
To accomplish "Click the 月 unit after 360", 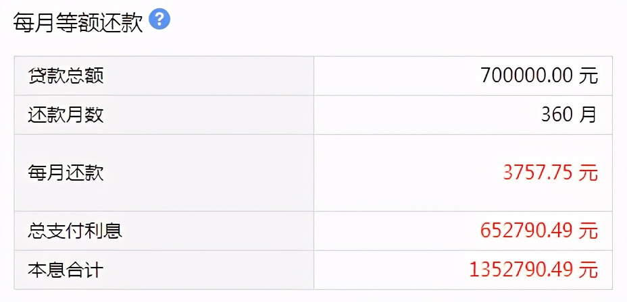I will (588, 115).
